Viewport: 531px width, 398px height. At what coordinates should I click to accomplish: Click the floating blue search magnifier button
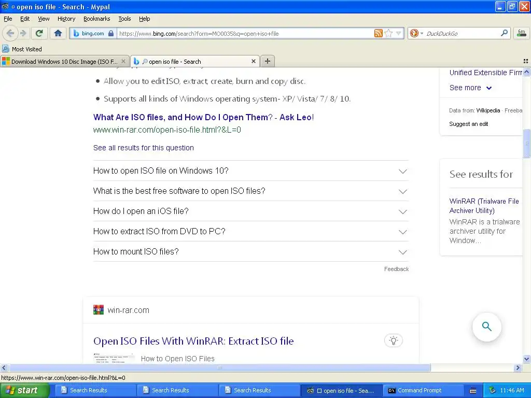point(486,326)
